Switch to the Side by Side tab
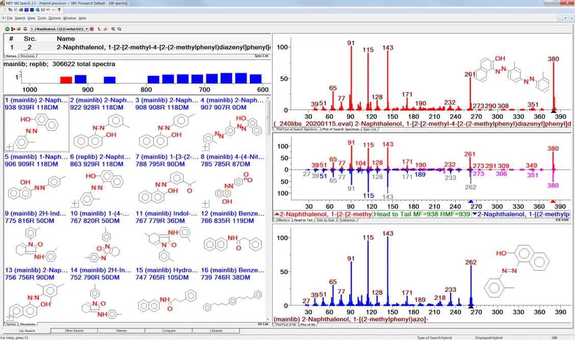 (326, 220)
